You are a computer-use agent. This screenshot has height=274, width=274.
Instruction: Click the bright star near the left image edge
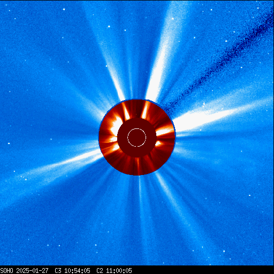pyautogui.click(x=9, y=143)
